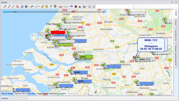
Task: Click the search magnifier with dropdown
Action: pos(37,6)
